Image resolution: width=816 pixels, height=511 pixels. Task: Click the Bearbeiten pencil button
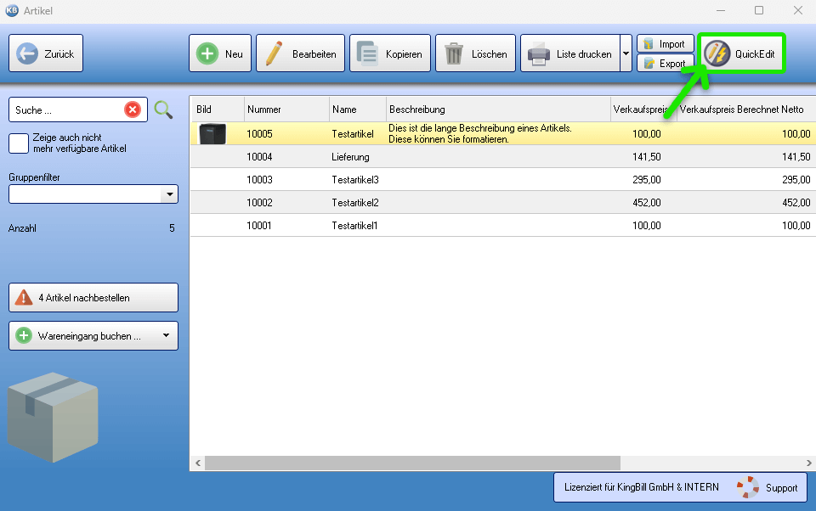(300, 53)
